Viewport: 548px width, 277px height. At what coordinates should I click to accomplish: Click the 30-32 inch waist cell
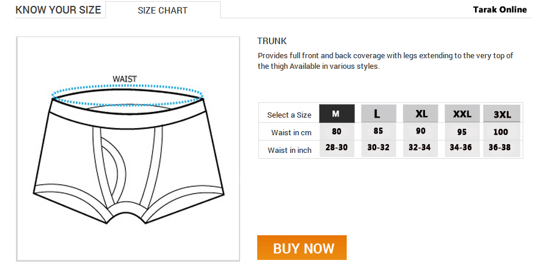point(378,148)
